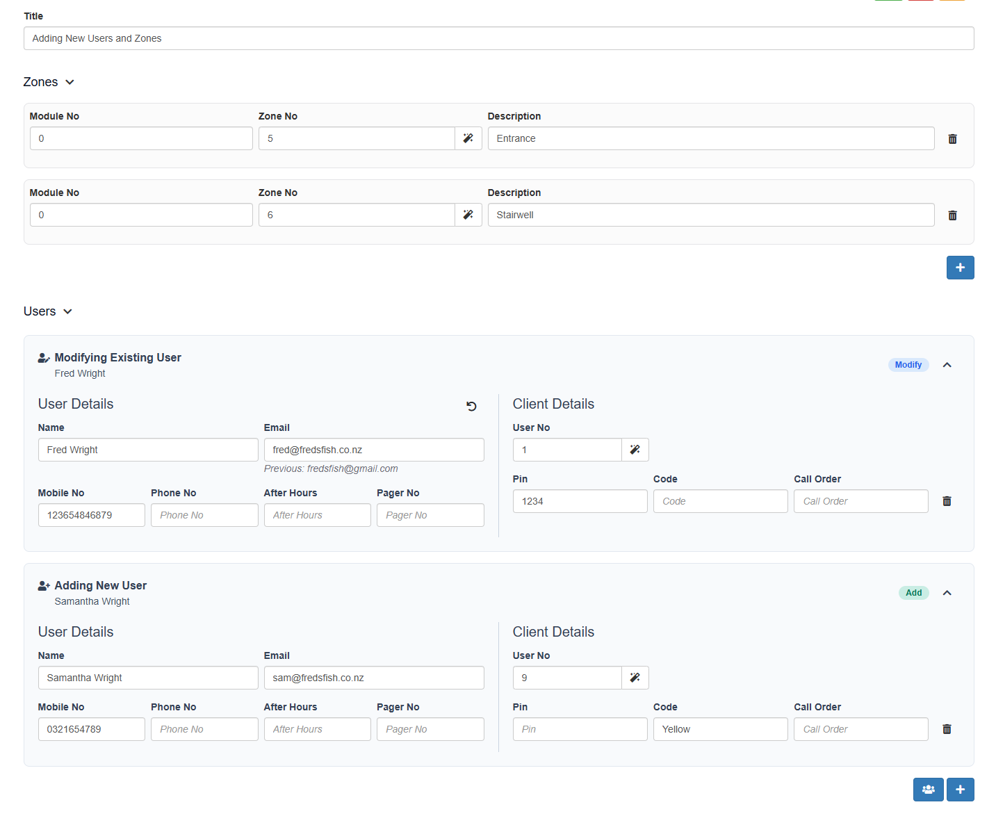Click the wand icon beside Zone No 6
Viewport: 996px width, 816px height.
pyautogui.click(x=467, y=215)
